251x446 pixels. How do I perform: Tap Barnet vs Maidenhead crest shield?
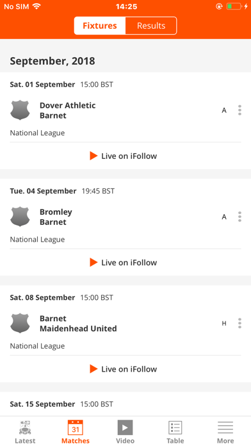coord(20,324)
